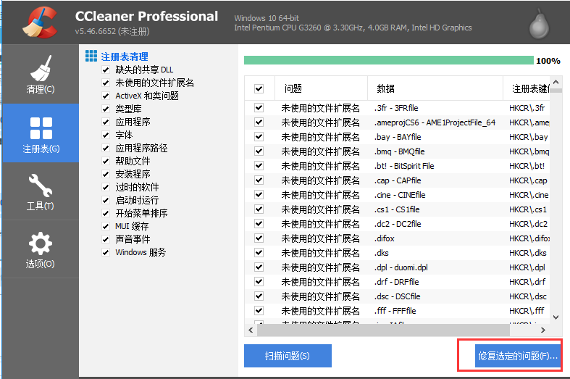The width and height of the screenshot is (570, 379).
Task: Select .drf - DRFfile data cell
Action: pos(397,282)
